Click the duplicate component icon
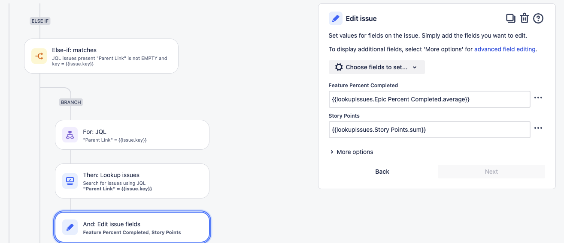Viewport: 564px width, 243px height. pos(510,18)
